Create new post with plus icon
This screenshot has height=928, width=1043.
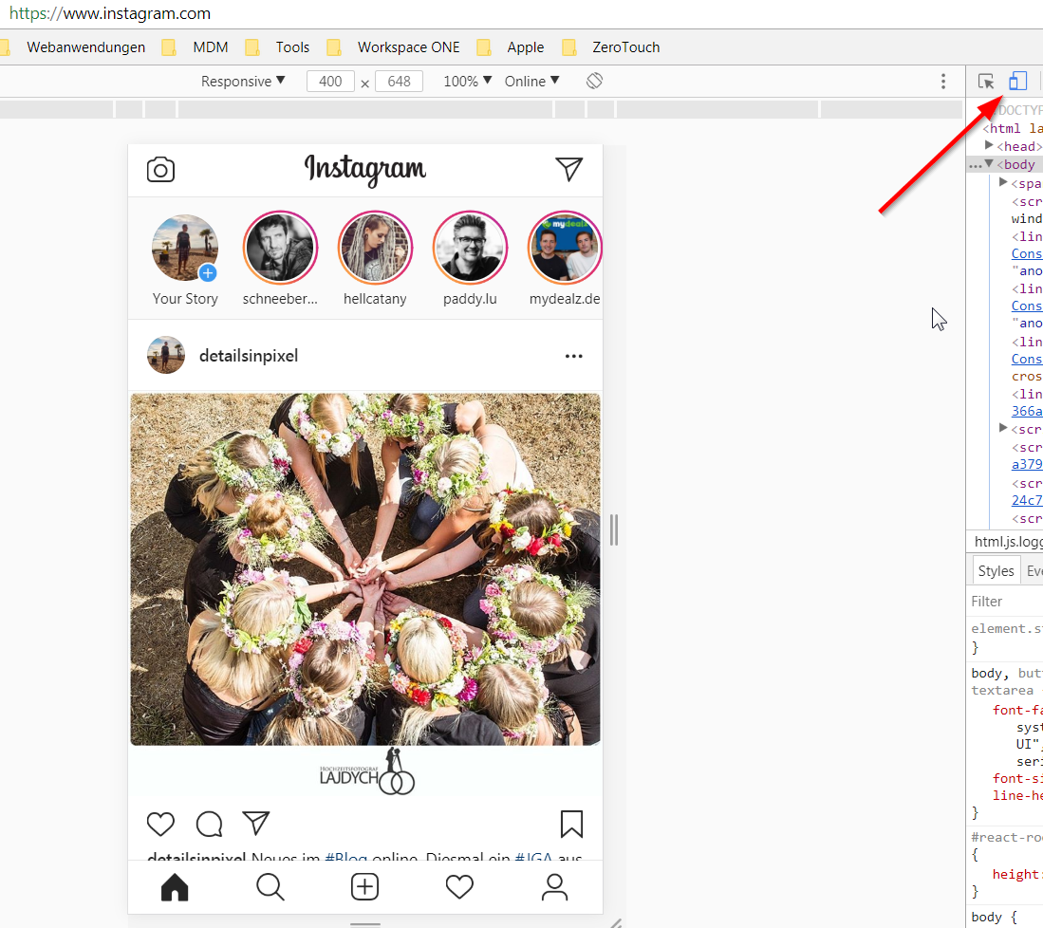coord(364,887)
